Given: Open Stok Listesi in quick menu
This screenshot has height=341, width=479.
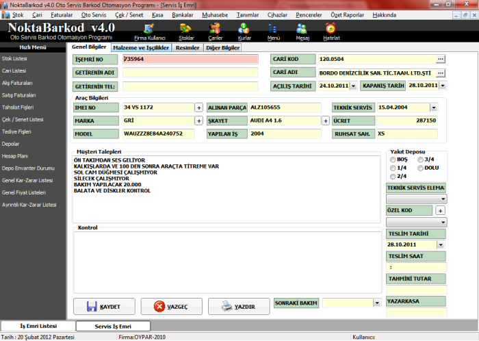Looking at the screenshot, I should (14, 59).
